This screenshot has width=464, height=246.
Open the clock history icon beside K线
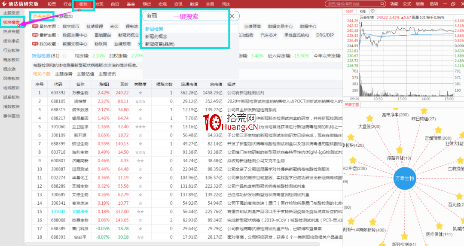(372, 11)
